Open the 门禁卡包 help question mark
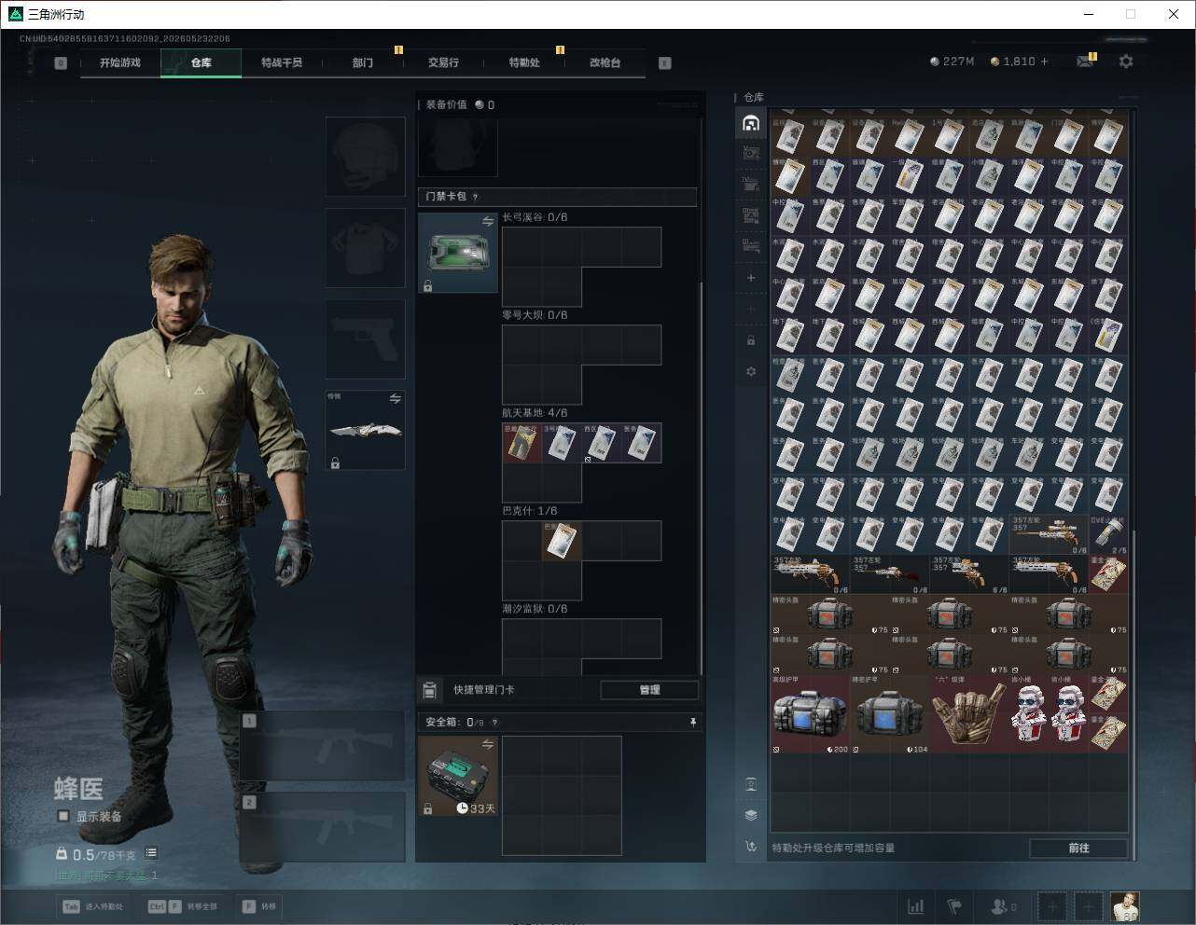 [476, 197]
